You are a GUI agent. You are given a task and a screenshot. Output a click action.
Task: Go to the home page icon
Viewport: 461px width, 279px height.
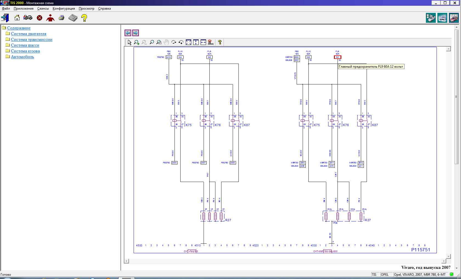17,18
